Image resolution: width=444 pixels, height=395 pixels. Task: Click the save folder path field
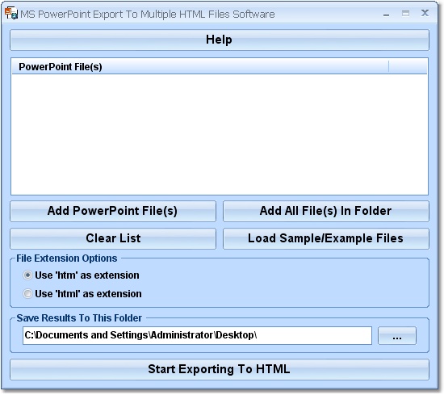click(197, 335)
